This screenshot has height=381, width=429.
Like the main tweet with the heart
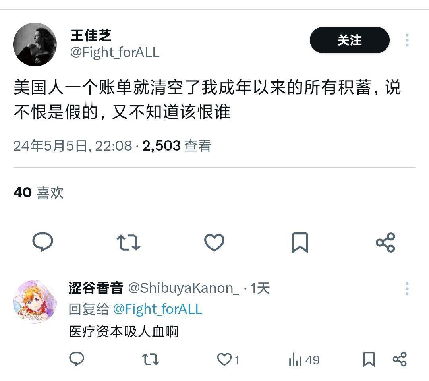point(214,242)
